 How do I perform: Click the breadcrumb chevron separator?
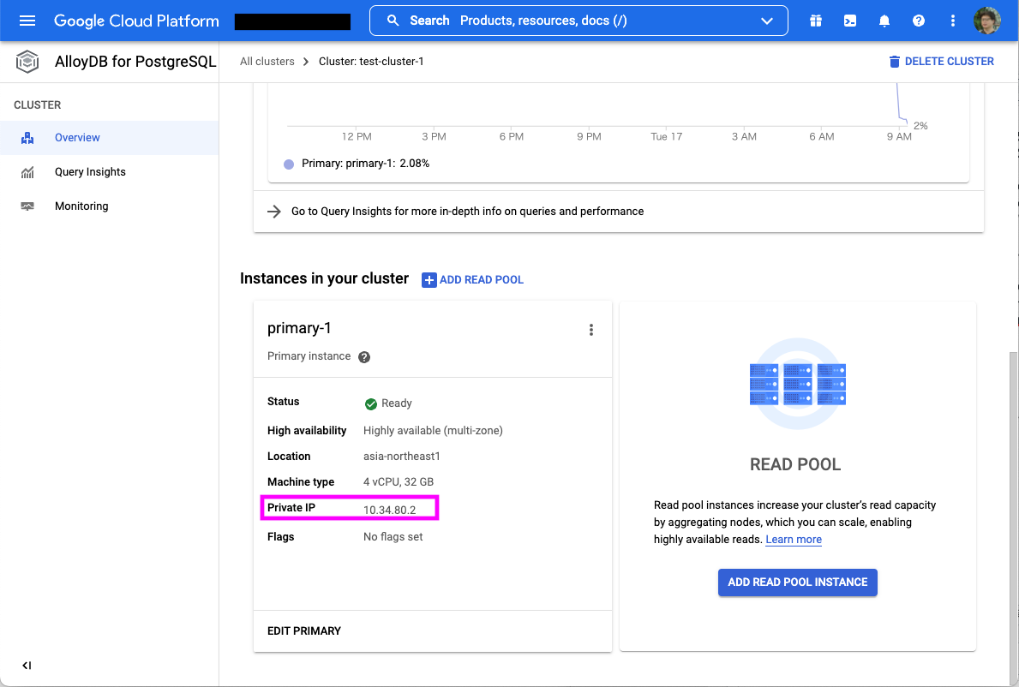click(x=306, y=62)
